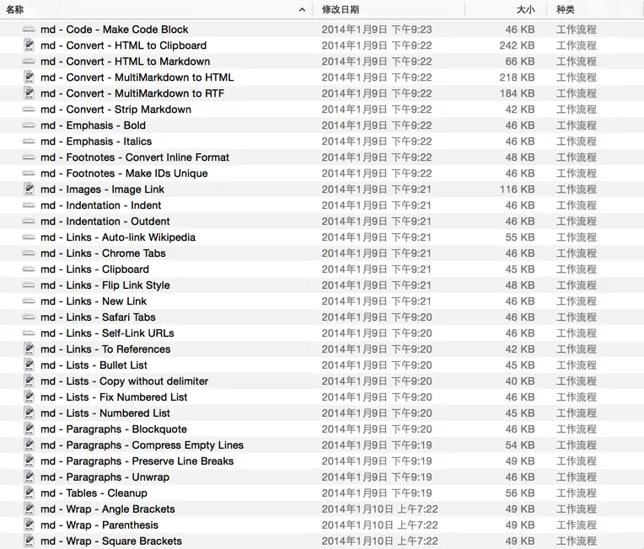Select file name 'md - Code - Make Code Block'
The width and height of the screenshot is (644, 549).
pyautogui.click(x=114, y=29)
